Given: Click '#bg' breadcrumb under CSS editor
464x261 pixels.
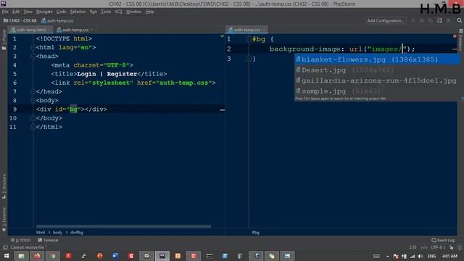Looking at the screenshot, I should pos(256,233).
